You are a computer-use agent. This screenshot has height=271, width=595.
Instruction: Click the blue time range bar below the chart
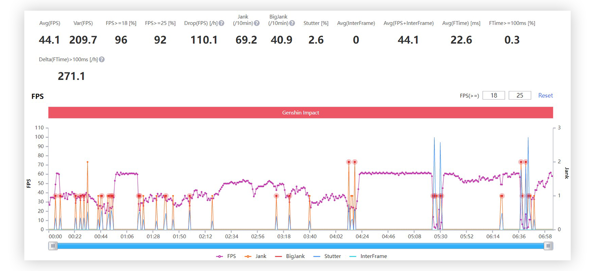(x=301, y=246)
